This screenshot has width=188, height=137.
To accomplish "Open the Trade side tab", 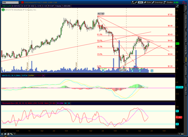I will click(x=186, y=9).
